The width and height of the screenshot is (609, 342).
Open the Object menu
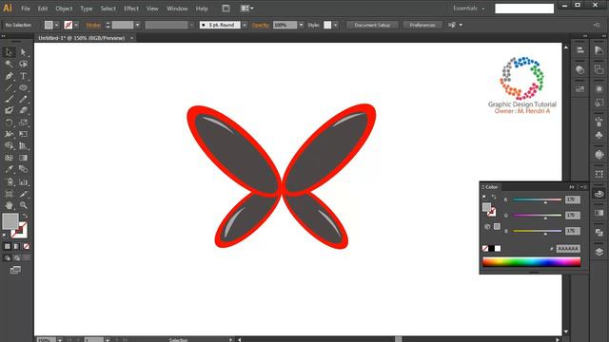click(64, 9)
